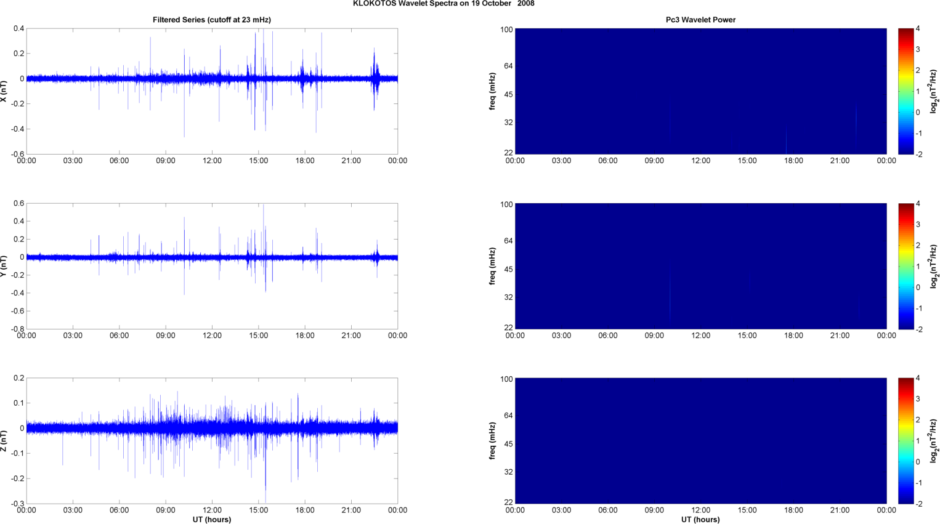Click the '-0.3' tick on the Z (nT) axis

pos(17,504)
